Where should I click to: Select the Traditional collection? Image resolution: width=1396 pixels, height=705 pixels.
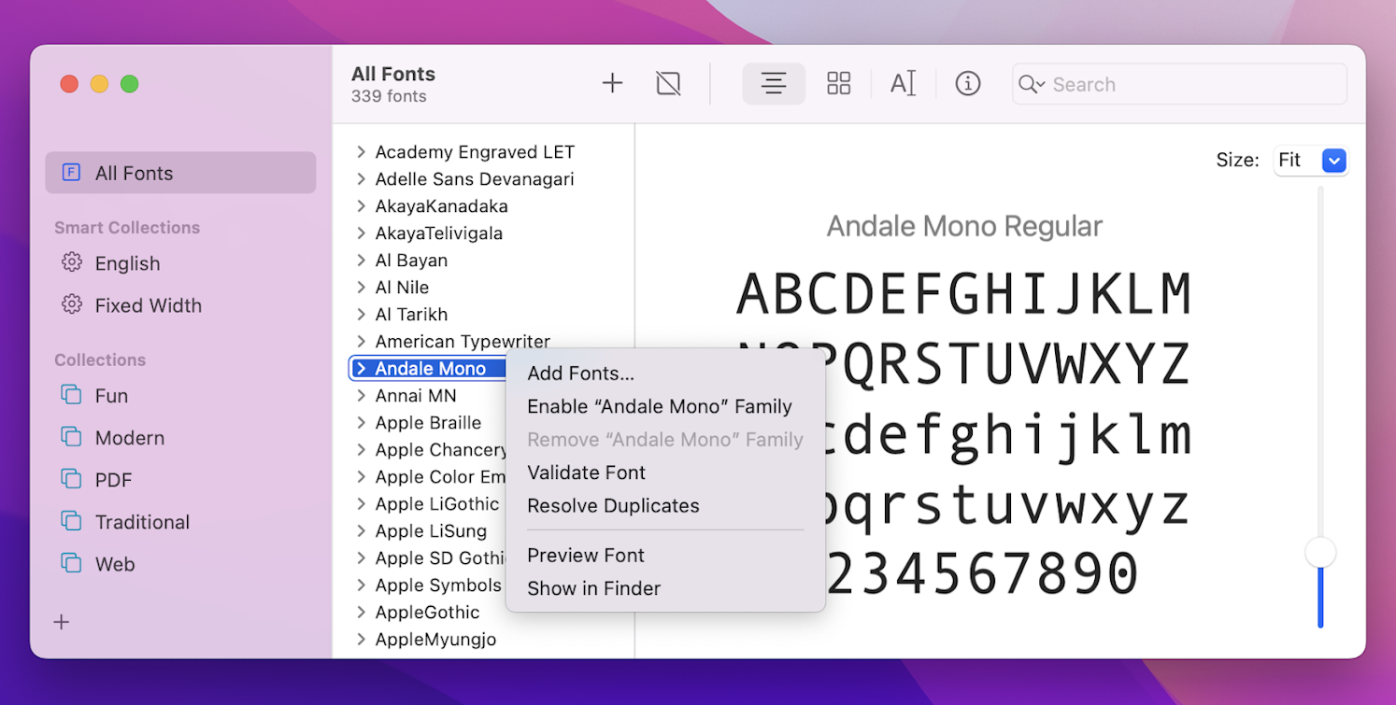pyautogui.click(x=143, y=521)
